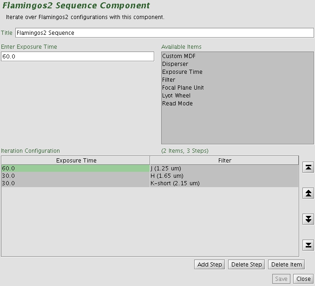315x286 pixels.
Task: Select exposure cell in H filter row
Action: tap(76, 175)
